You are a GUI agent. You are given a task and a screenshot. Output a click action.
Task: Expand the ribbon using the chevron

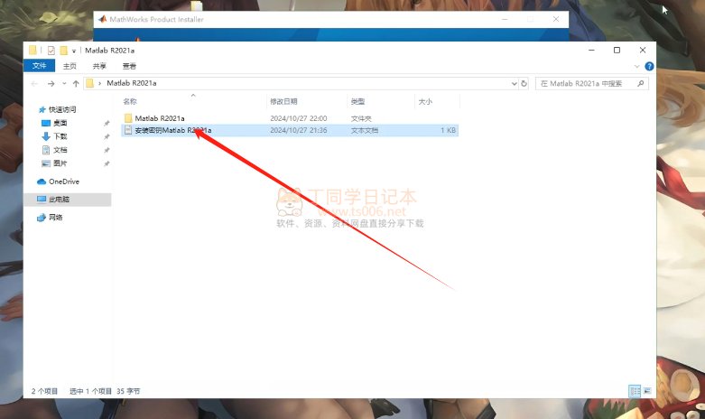point(635,66)
